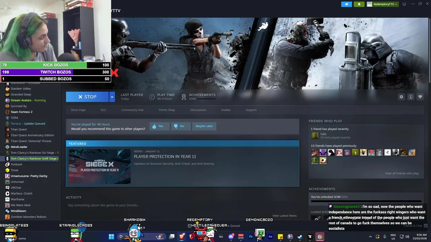Open RedemptoryTTV account dropdown
431x242 pixels.
[382, 4]
